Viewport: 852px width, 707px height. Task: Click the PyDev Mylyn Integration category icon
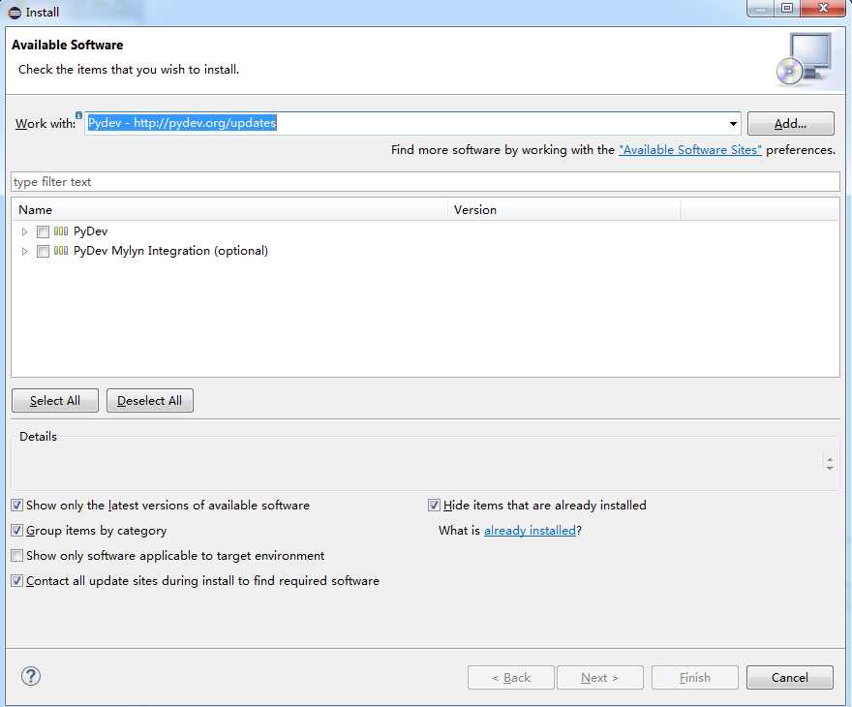coord(61,251)
